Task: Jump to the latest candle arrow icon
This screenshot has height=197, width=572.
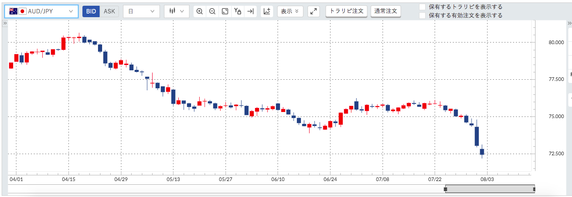Action: click(251, 11)
